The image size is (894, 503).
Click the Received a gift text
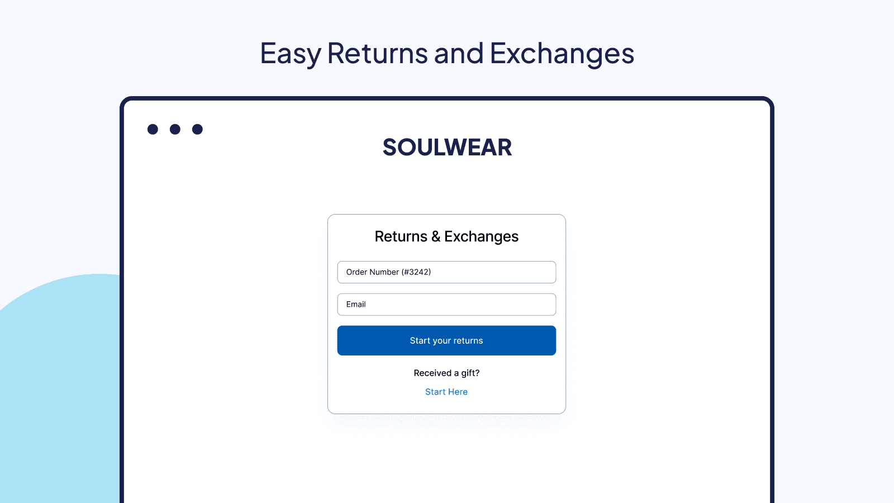point(446,373)
